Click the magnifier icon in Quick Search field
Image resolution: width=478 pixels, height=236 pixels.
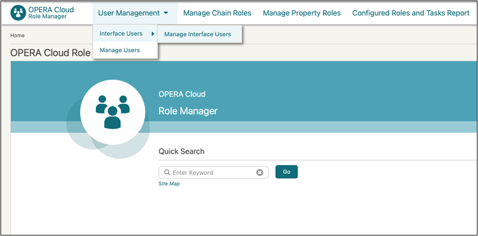tap(167, 172)
